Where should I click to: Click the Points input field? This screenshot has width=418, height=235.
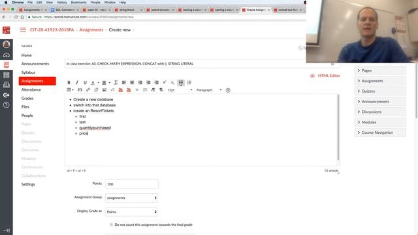pos(132,184)
